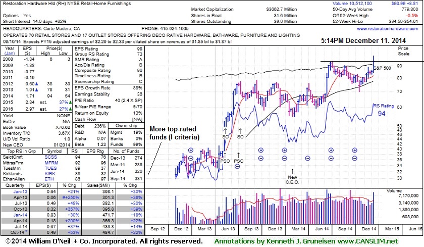Click the Group RS Rating value 73

[x=139, y=55]
